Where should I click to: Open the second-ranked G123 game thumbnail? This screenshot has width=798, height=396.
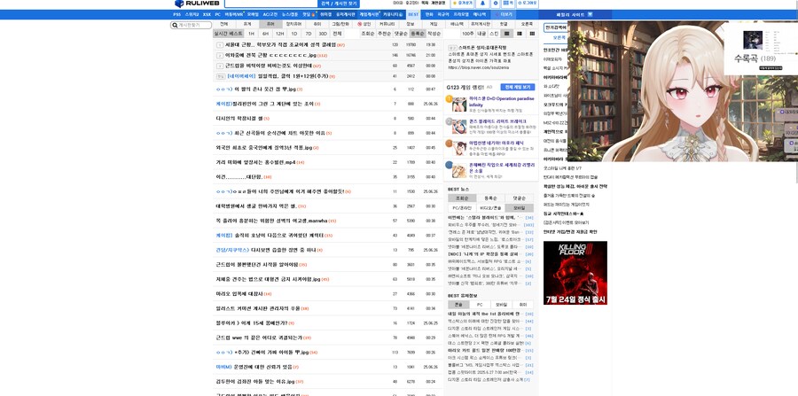click(458, 127)
